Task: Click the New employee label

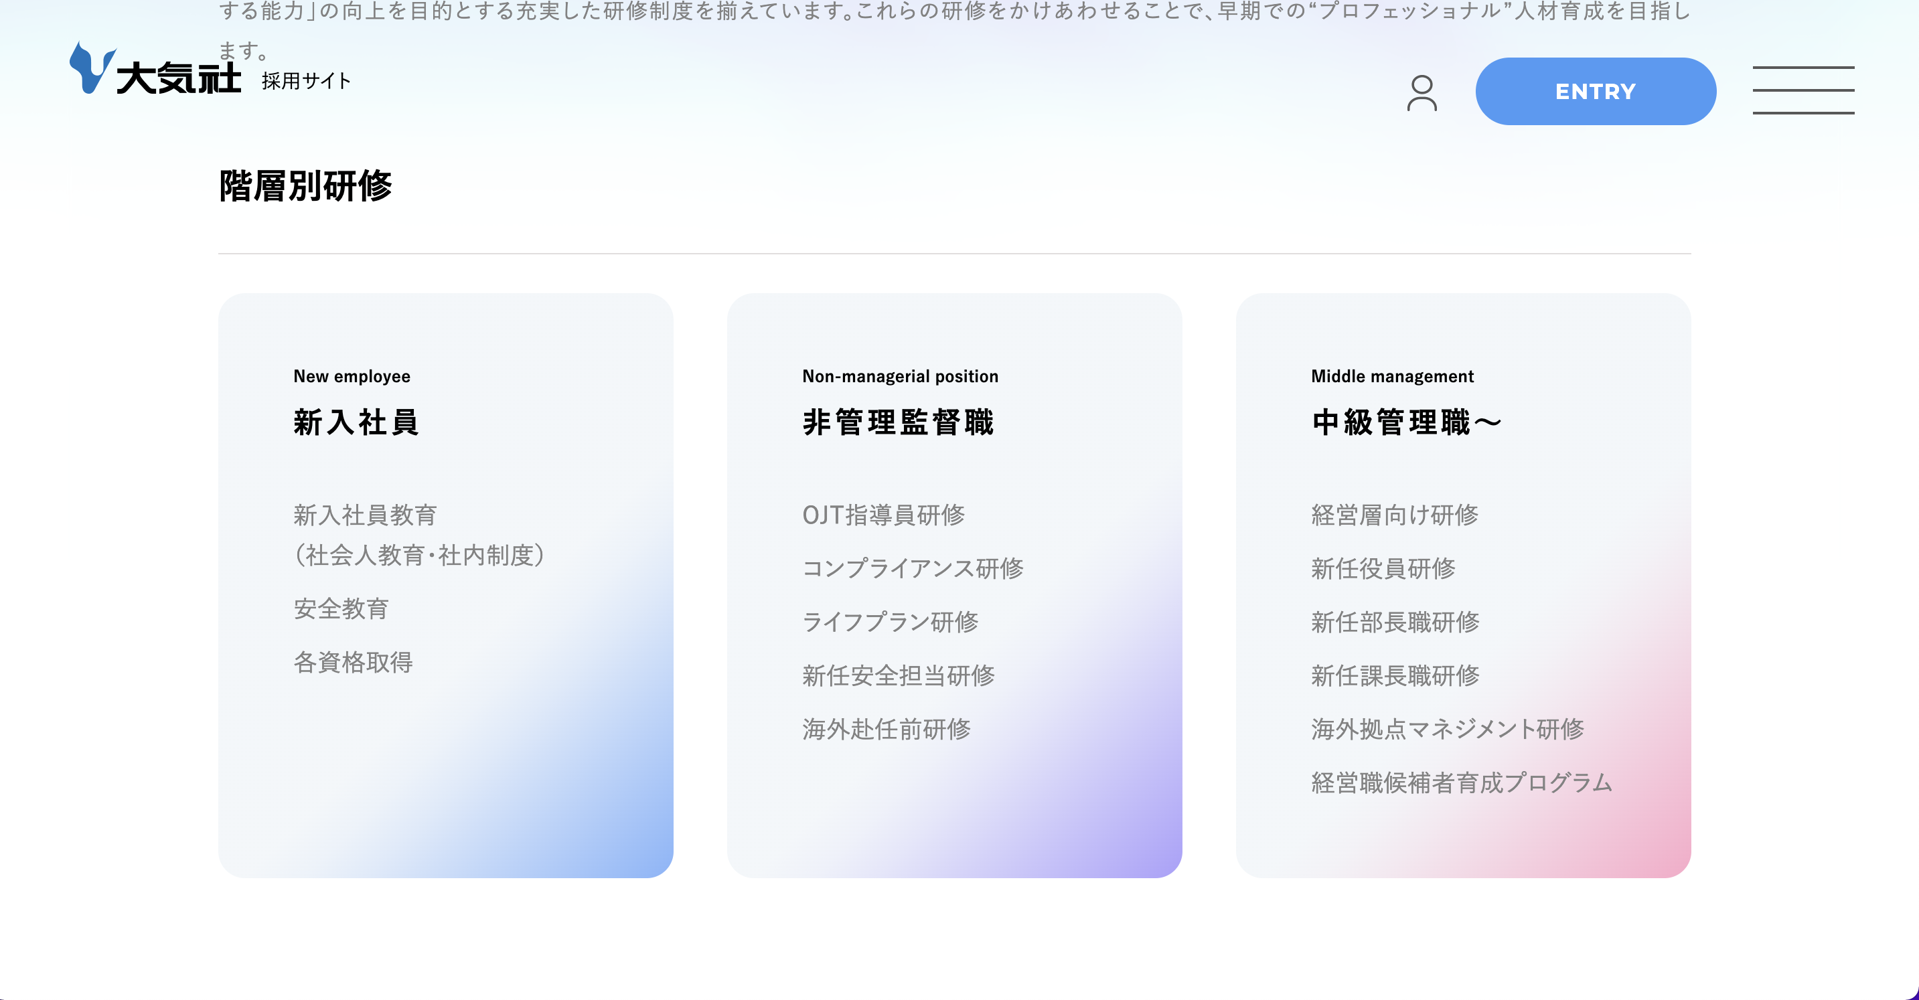Action: tap(352, 376)
